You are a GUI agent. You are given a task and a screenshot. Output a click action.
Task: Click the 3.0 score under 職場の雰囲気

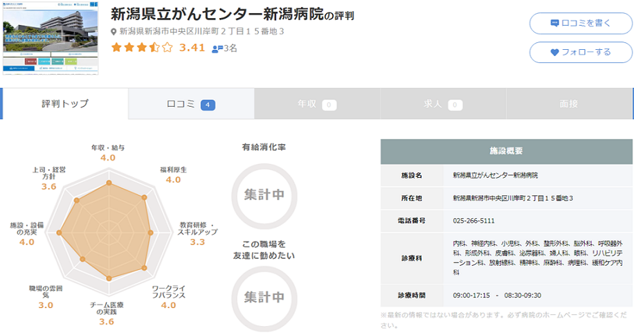46,305
